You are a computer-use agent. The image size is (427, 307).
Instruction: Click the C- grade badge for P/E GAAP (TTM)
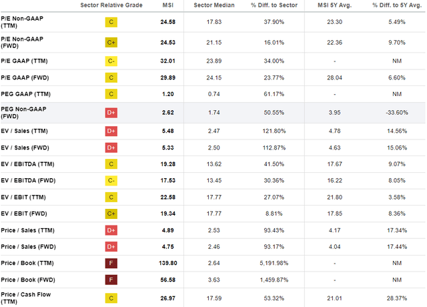pos(111,61)
